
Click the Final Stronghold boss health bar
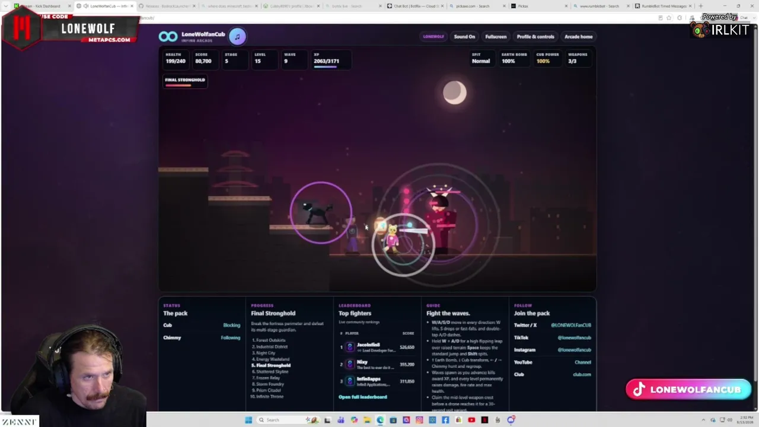[x=184, y=85]
